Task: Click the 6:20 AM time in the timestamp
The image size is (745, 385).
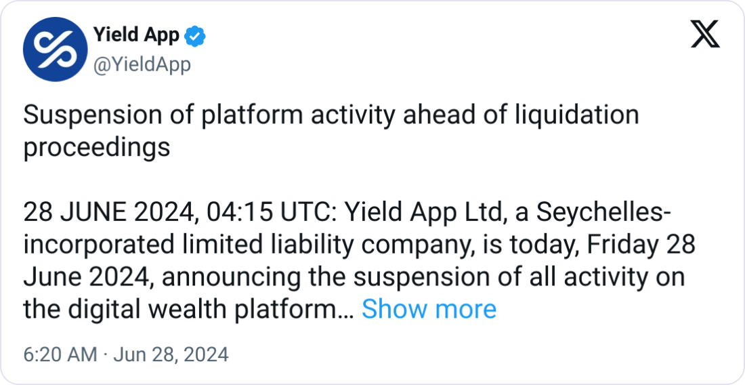Action: (60, 354)
